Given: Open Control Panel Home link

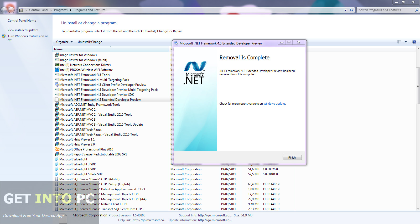Looking at the screenshot, I should coord(22,21).
